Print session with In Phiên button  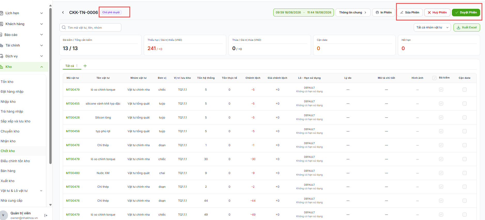(x=384, y=12)
